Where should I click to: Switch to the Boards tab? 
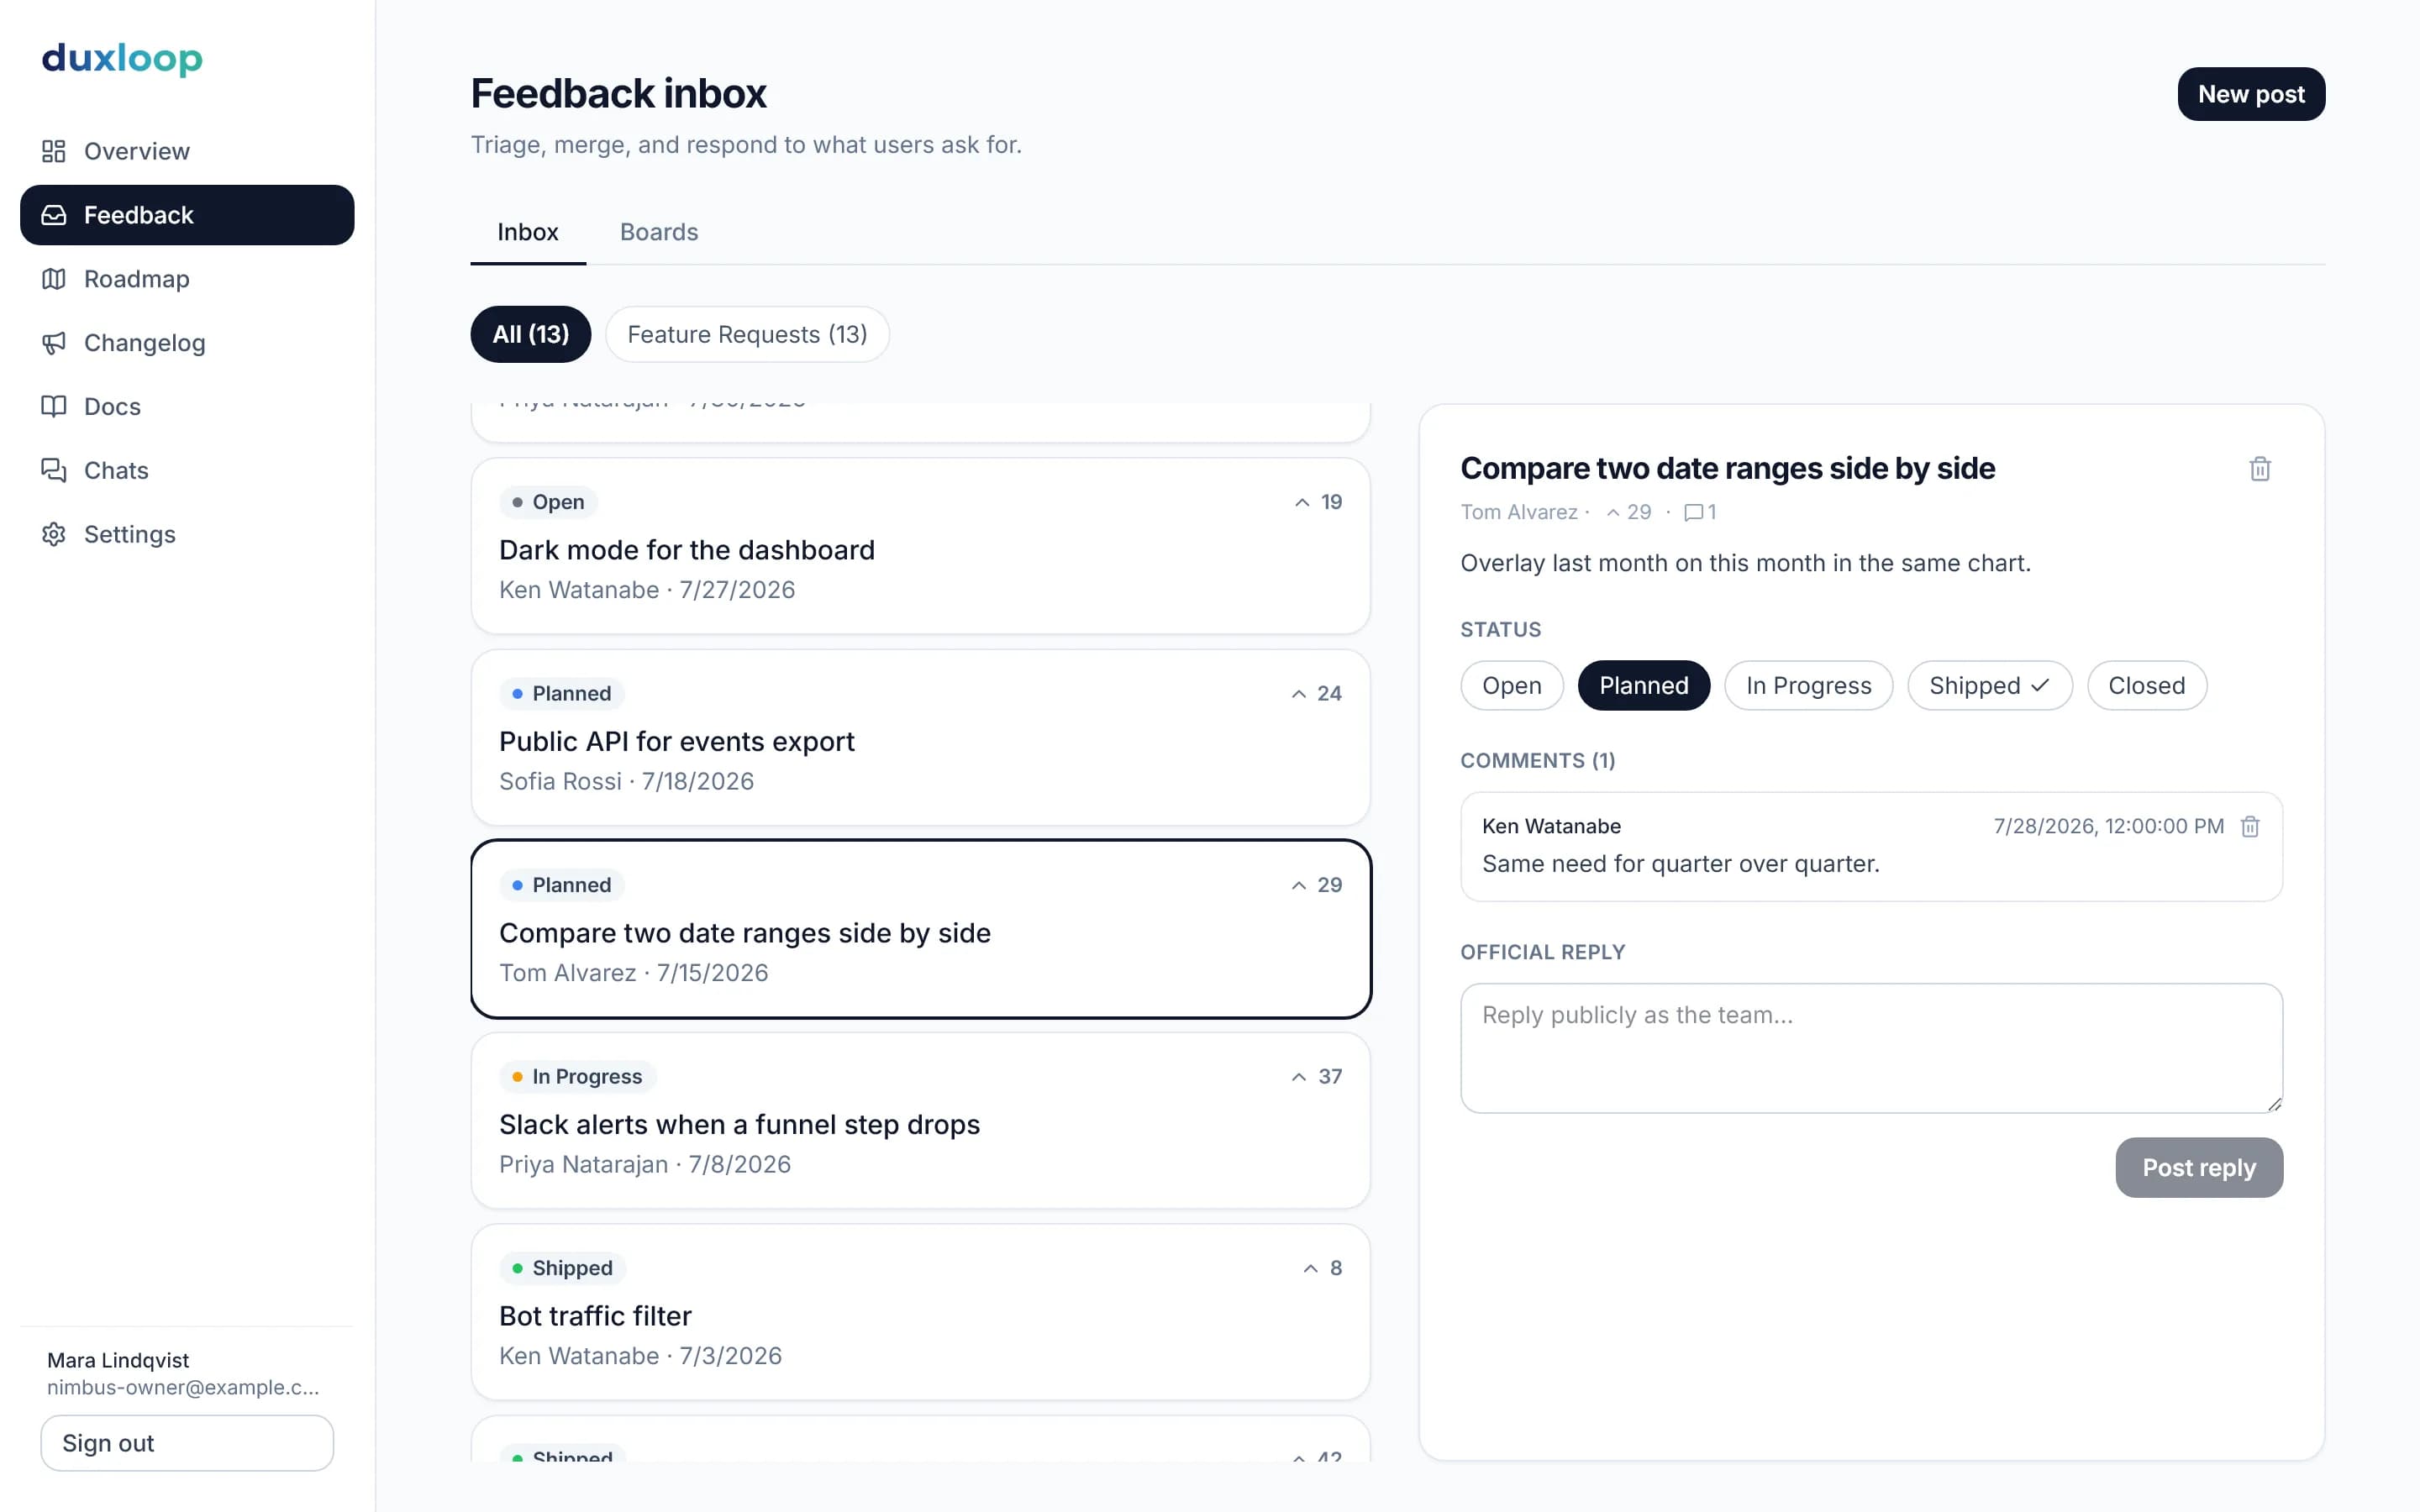point(659,232)
